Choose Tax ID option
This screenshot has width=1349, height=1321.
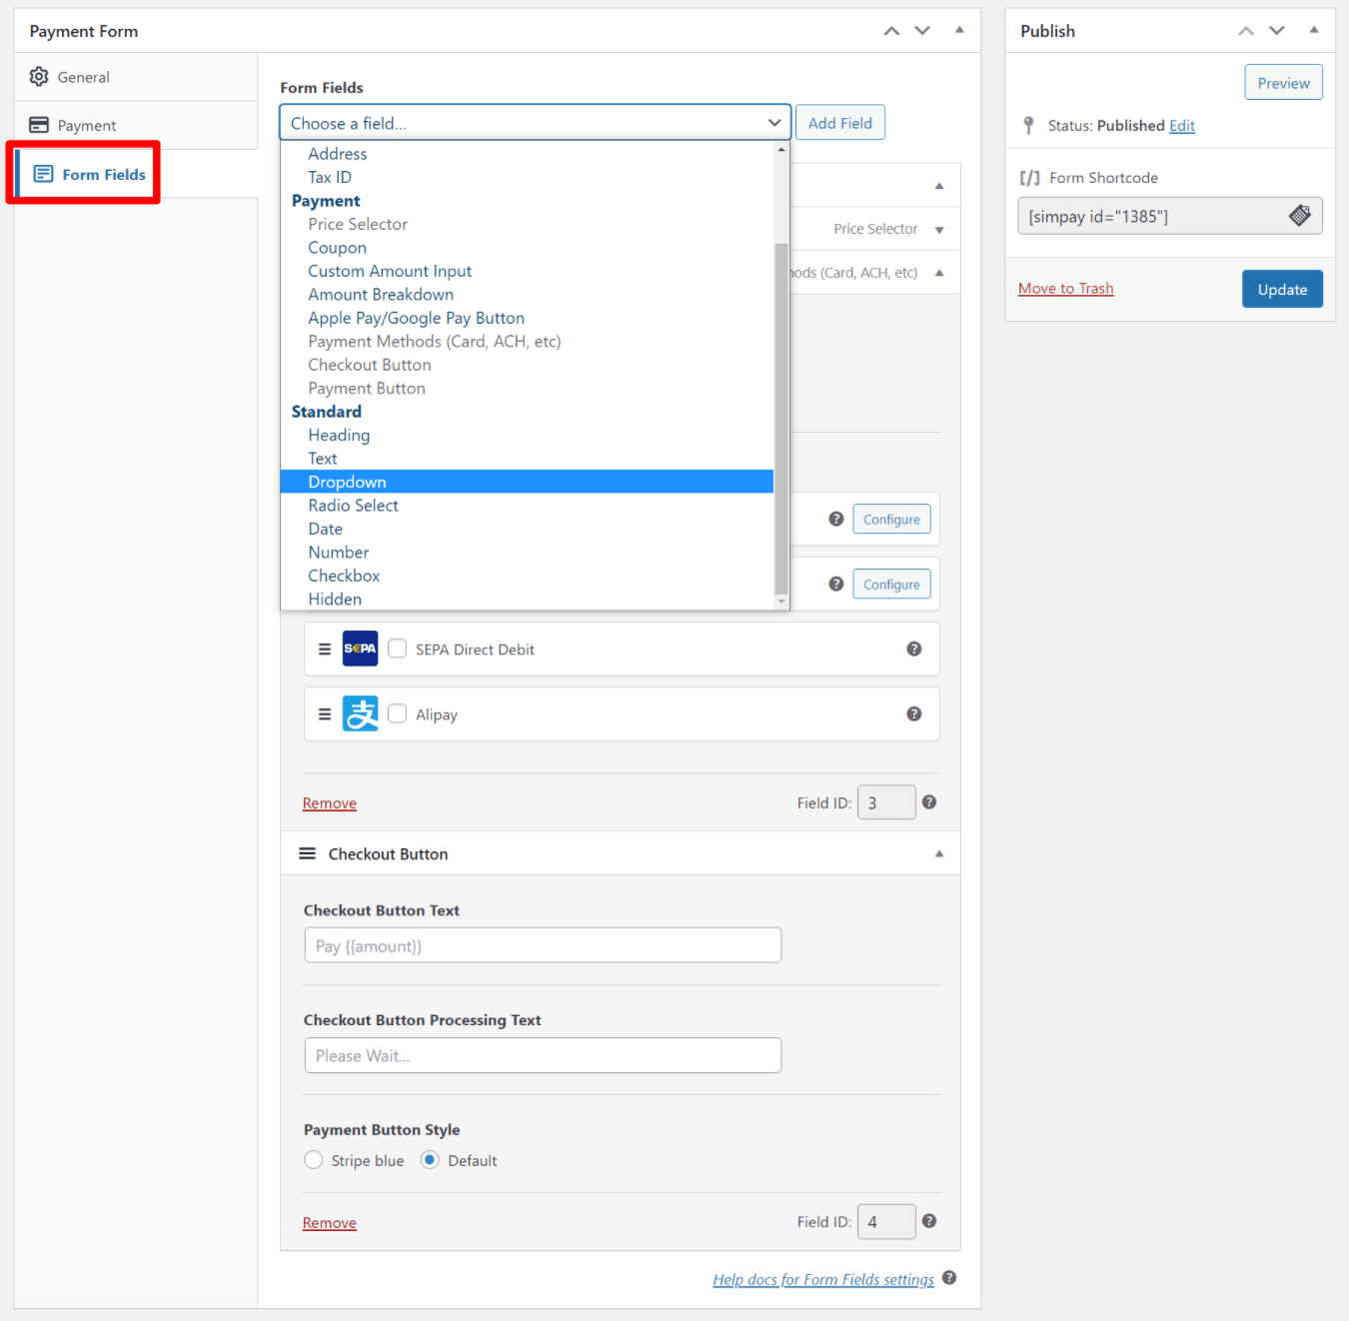[330, 177]
